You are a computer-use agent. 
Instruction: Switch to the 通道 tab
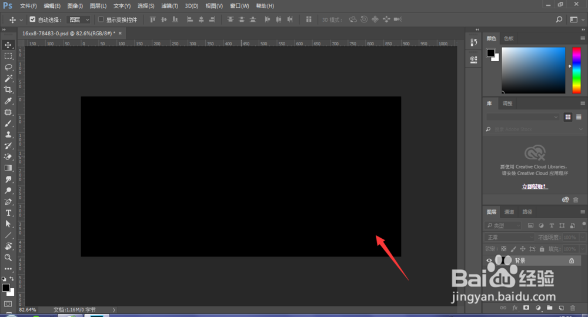(509, 212)
